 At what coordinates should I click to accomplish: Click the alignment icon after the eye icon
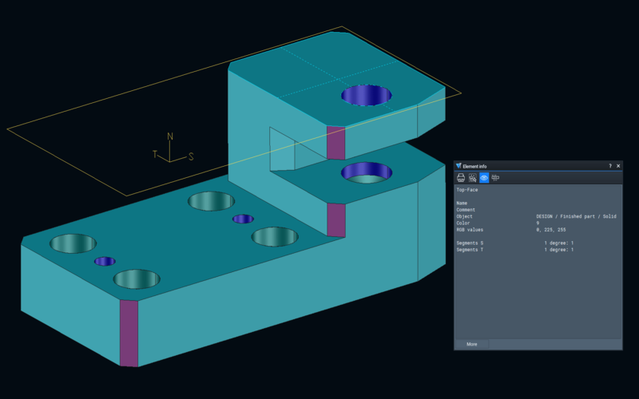pyautogui.click(x=495, y=177)
